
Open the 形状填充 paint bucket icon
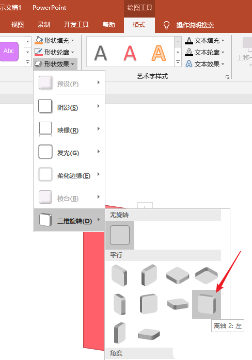[39, 40]
